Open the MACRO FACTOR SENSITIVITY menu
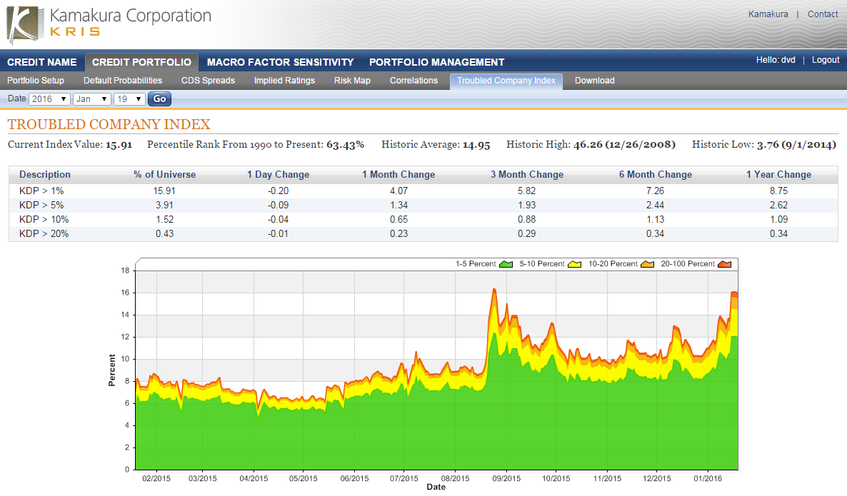This screenshot has width=847, height=496. point(280,62)
